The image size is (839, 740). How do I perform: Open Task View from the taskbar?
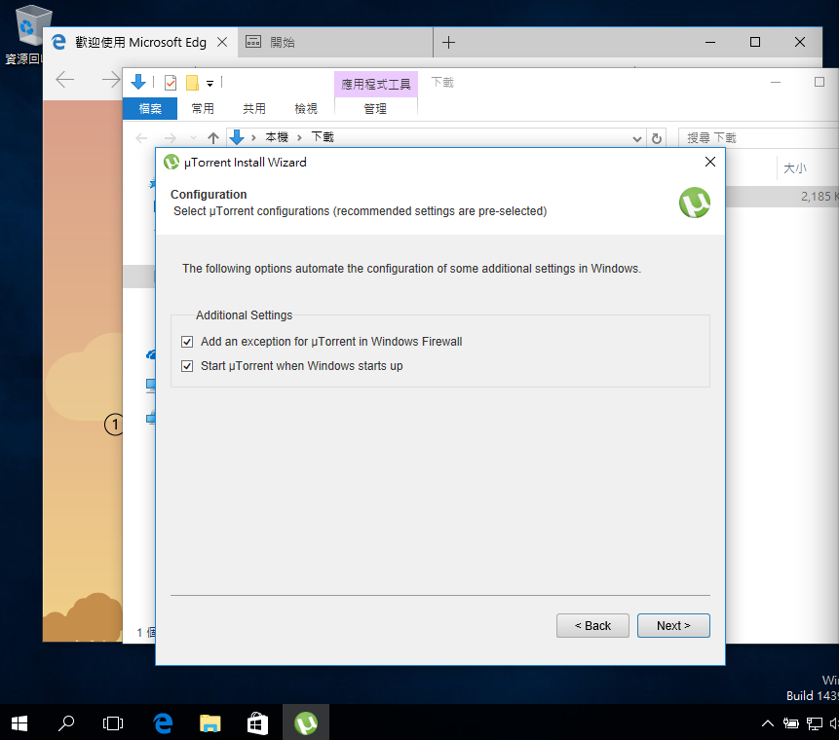(x=112, y=723)
